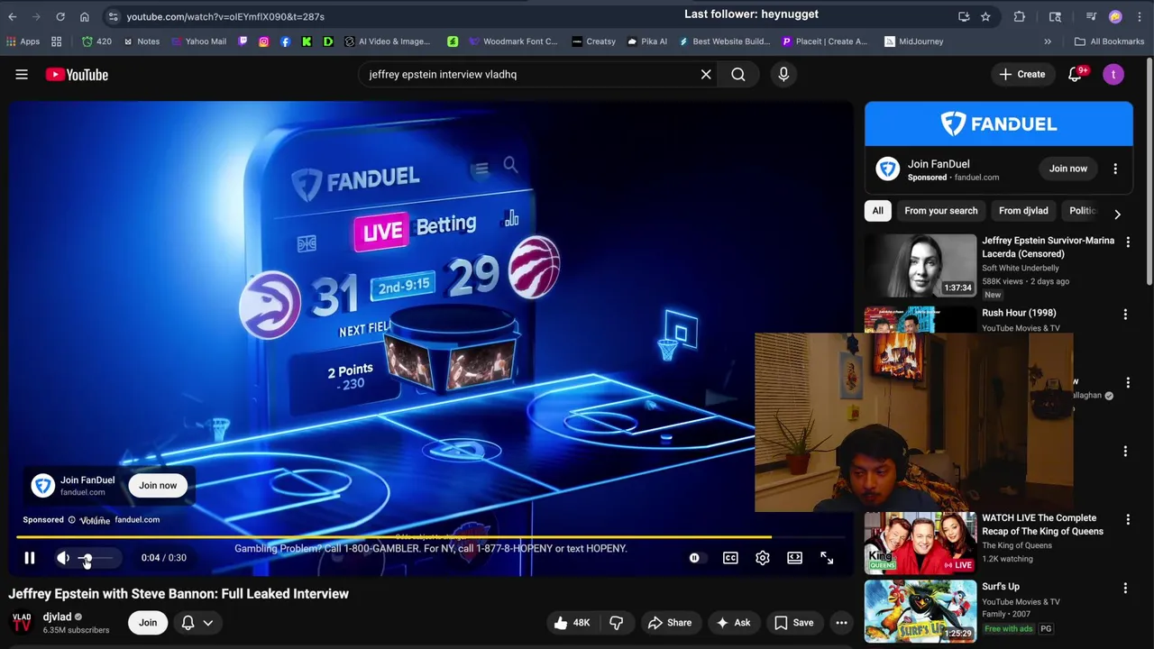Reload the page
The width and height of the screenshot is (1154, 649).
click(60, 16)
